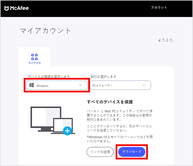Select the マイアプリ tab grid icon
Viewport: 193px width, 166px height.
point(35,57)
